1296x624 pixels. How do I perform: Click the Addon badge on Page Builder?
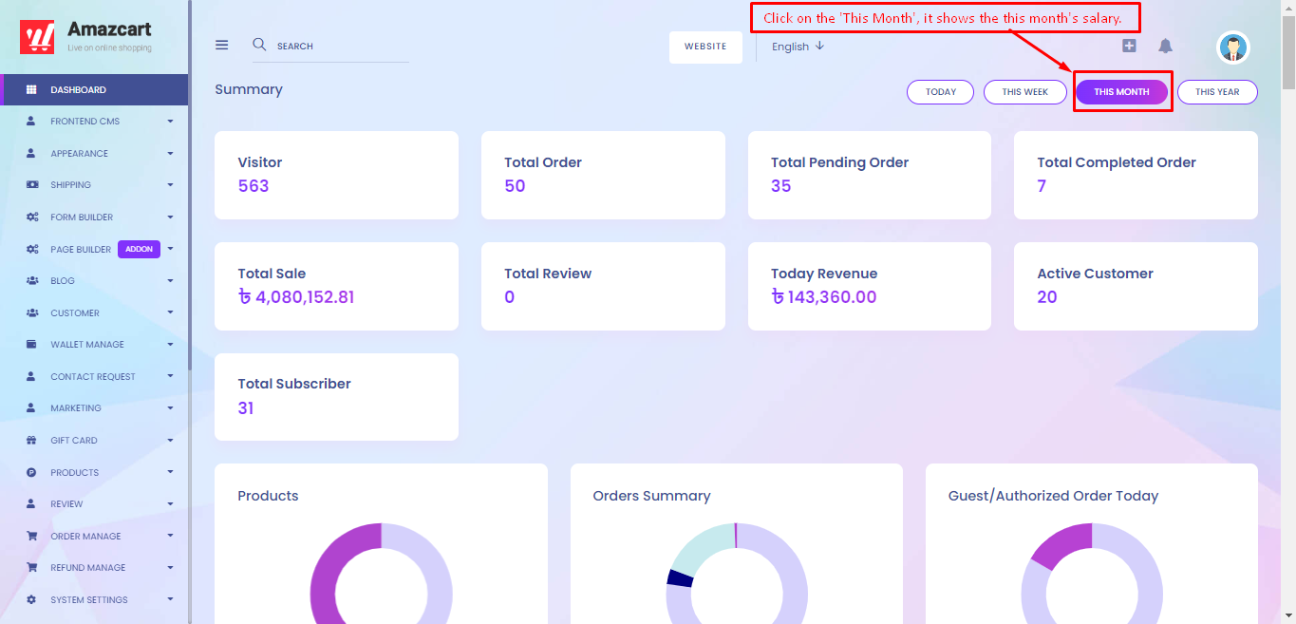[139, 249]
